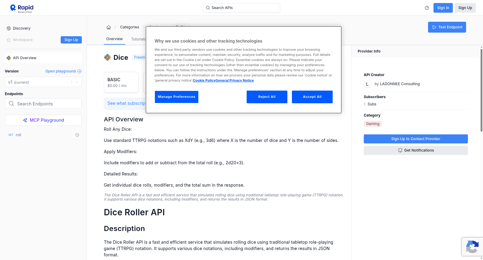Expand the v1 (current) version dropdown
The image size is (483, 260).
pyautogui.click(x=43, y=82)
